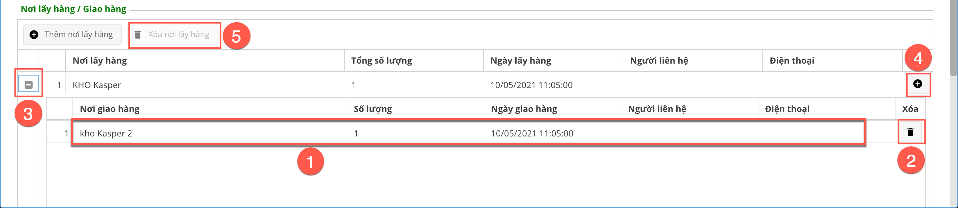
Task: Click the Ngày giao hàng column header
Action: click(x=524, y=109)
